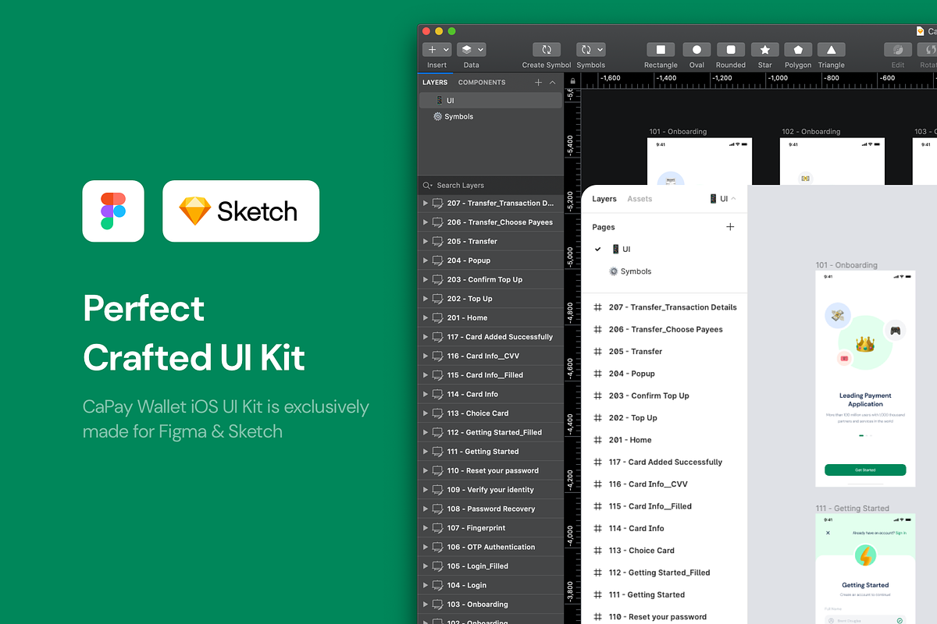Select the 117 - Card Added Successfully artboard icon in Sketch
The width and height of the screenshot is (937, 624).
tap(438, 337)
